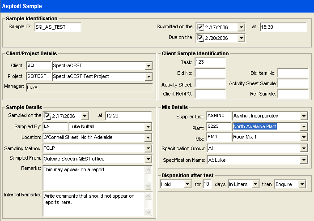The height and width of the screenshot is (221, 314).
Task: Click into the Bid No field
Action: [210, 73]
